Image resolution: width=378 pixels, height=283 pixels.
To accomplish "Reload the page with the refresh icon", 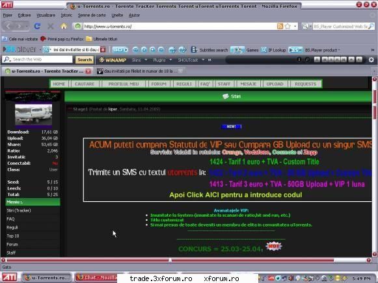I will (x=37, y=26).
